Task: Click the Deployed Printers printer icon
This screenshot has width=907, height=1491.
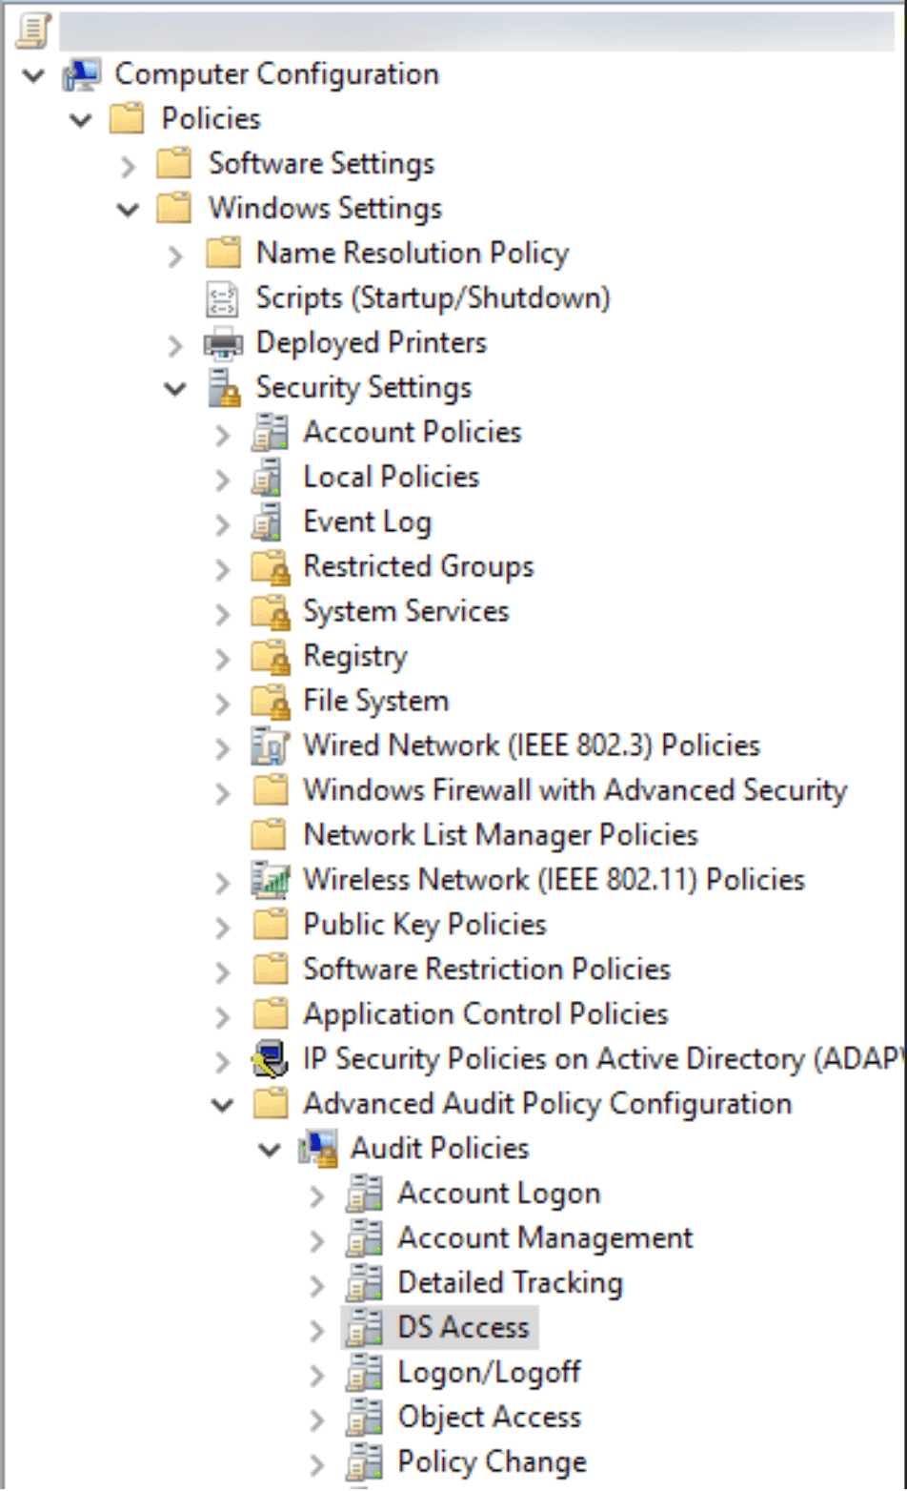Action: 224,343
